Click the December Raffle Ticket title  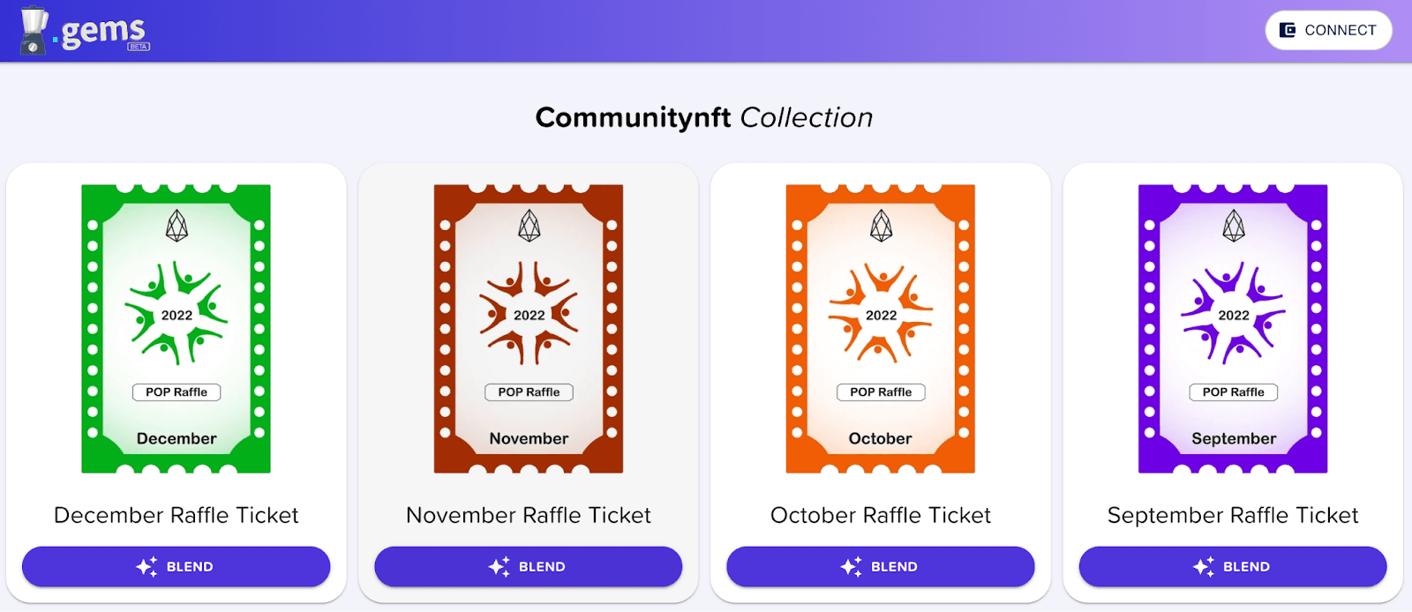176,515
